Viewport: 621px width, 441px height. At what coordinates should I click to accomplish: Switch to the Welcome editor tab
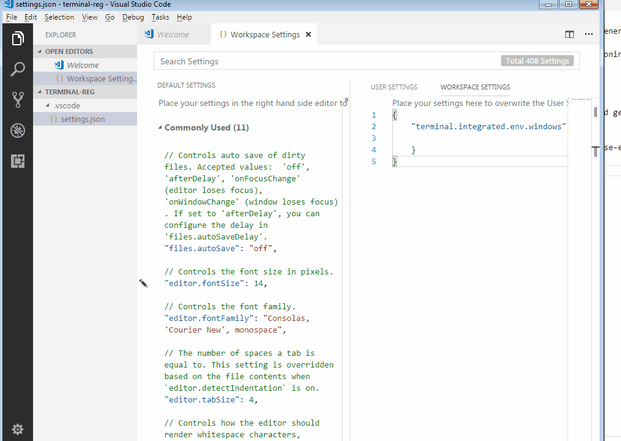tap(174, 34)
